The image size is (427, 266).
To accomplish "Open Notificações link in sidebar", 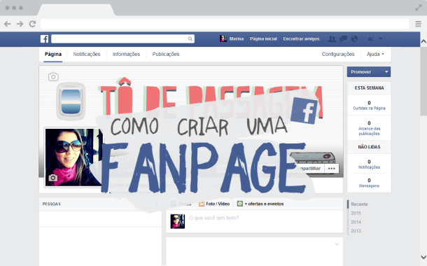I will (x=369, y=167).
